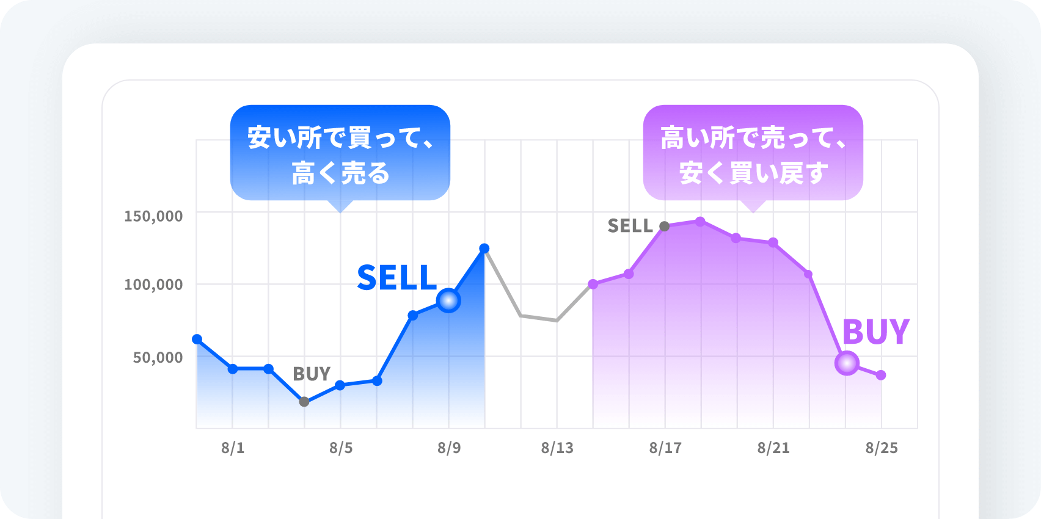Viewport: 1041px width, 519px height.
Task: Select the 150,000 y-axis label
Action: [153, 216]
